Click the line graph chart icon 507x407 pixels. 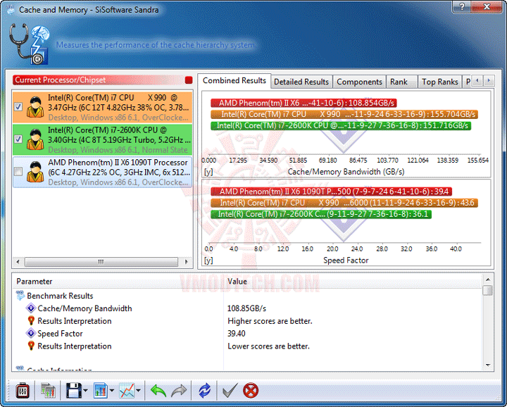coord(127,391)
